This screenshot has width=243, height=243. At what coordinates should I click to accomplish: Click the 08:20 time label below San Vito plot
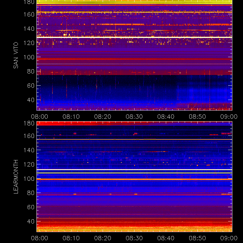(103, 117)
